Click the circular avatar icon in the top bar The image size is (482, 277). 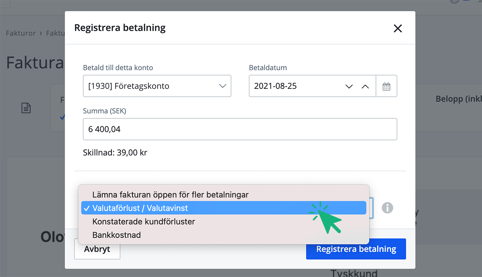pyautogui.click(x=454, y=2)
